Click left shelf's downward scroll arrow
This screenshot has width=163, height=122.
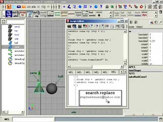click(x=111, y=16)
